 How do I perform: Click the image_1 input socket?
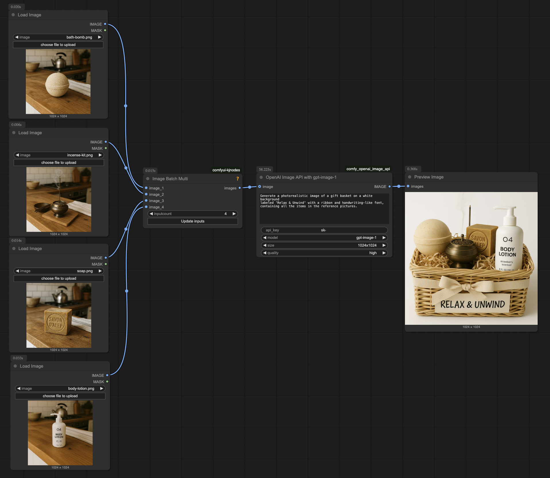tap(146, 188)
